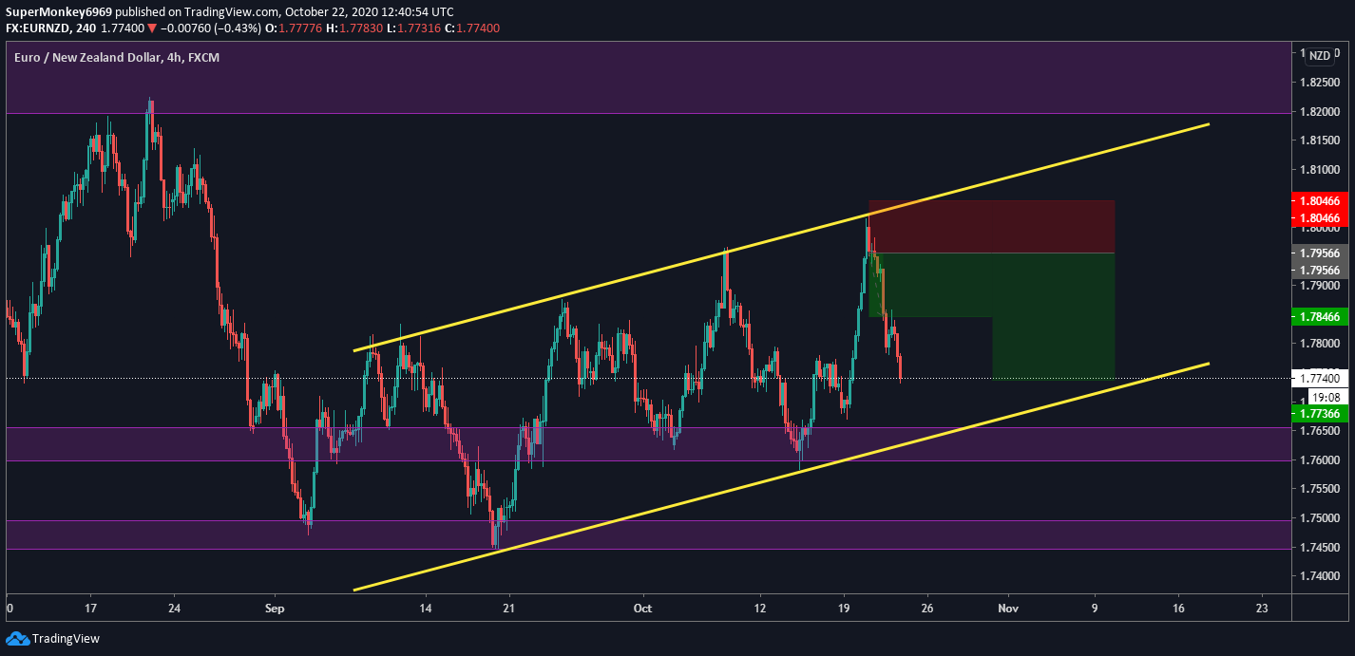Screen dimensions: 1355x656
Task: Click the 1.81000 price axis label
Action: point(1320,170)
